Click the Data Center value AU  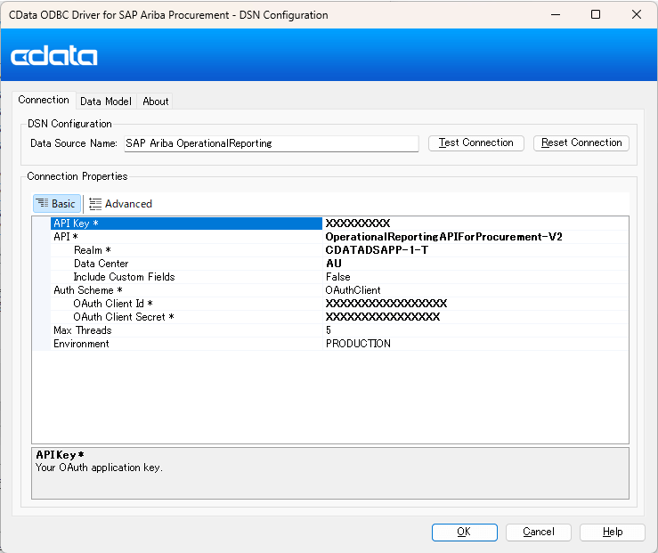(334, 264)
